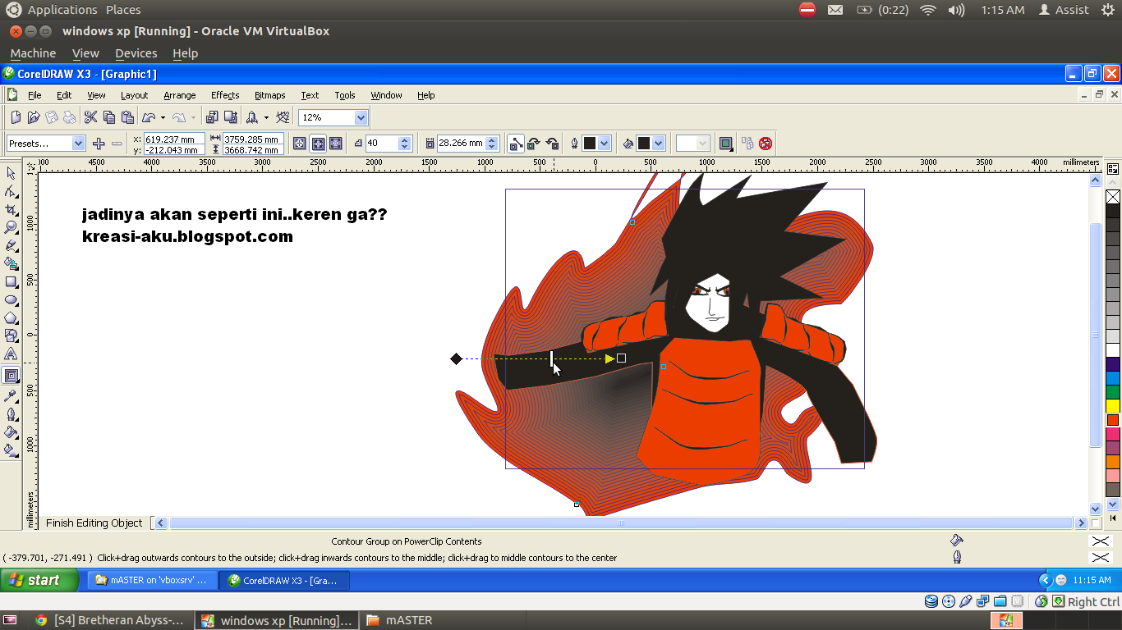The image size is (1122, 630).
Task: Expand the Undo history dropdown arrow
Action: click(163, 117)
